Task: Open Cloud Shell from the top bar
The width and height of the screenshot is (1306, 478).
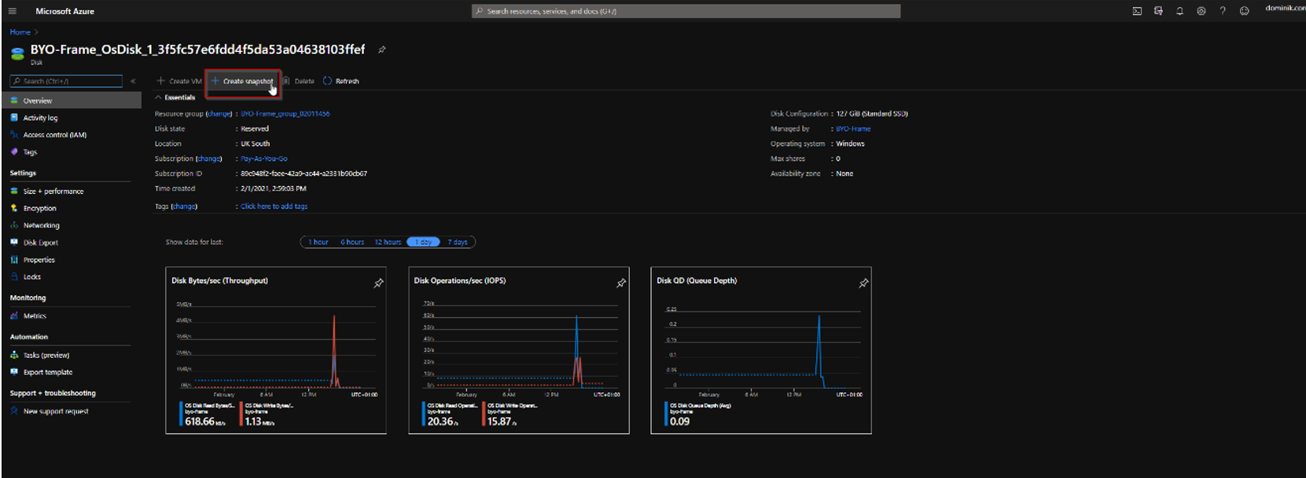Action: point(1137,11)
